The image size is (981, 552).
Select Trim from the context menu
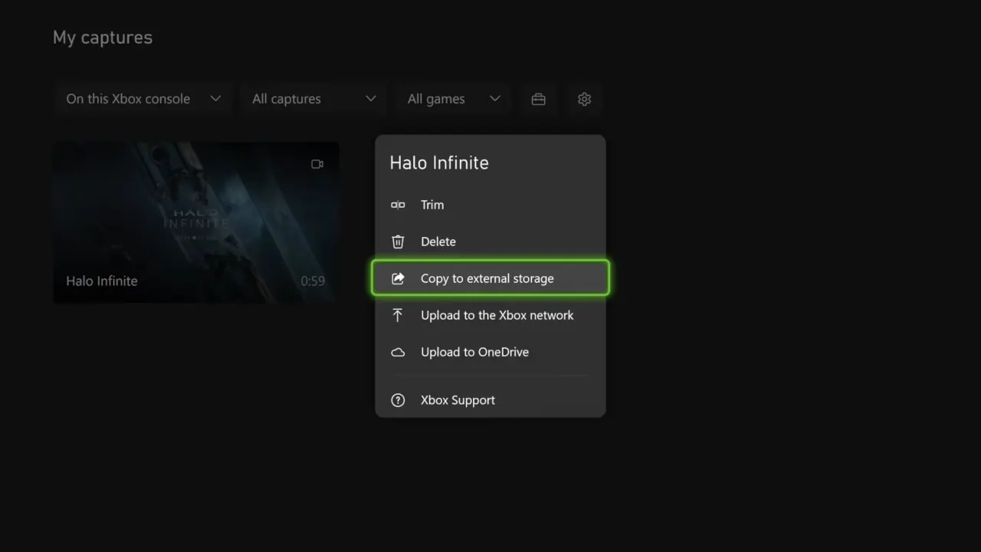(432, 205)
